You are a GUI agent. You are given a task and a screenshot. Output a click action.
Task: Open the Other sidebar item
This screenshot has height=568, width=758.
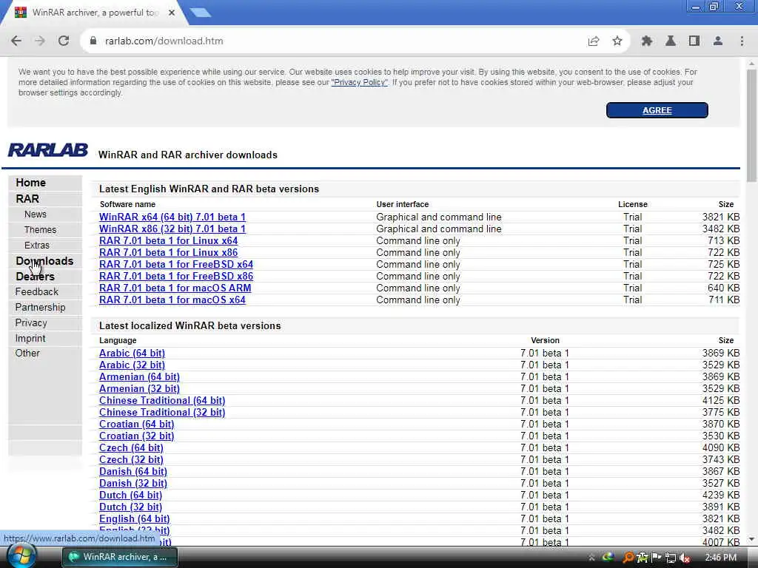coord(27,353)
